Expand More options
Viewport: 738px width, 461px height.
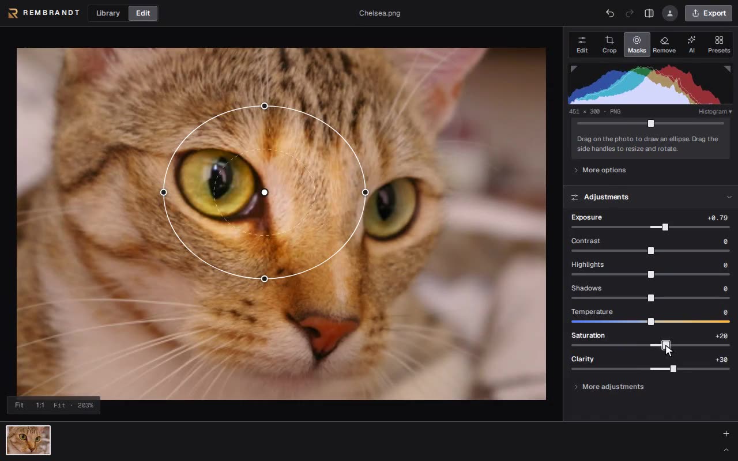(600, 170)
